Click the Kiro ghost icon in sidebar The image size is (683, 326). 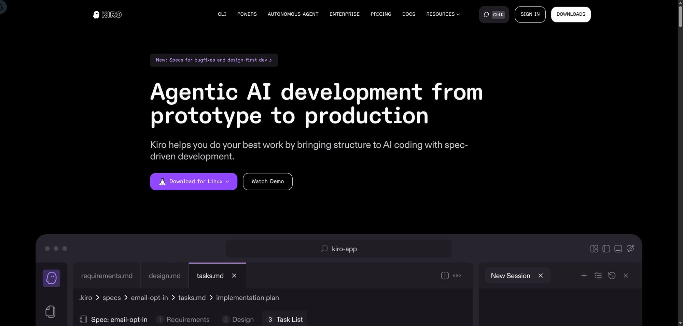click(x=51, y=278)
